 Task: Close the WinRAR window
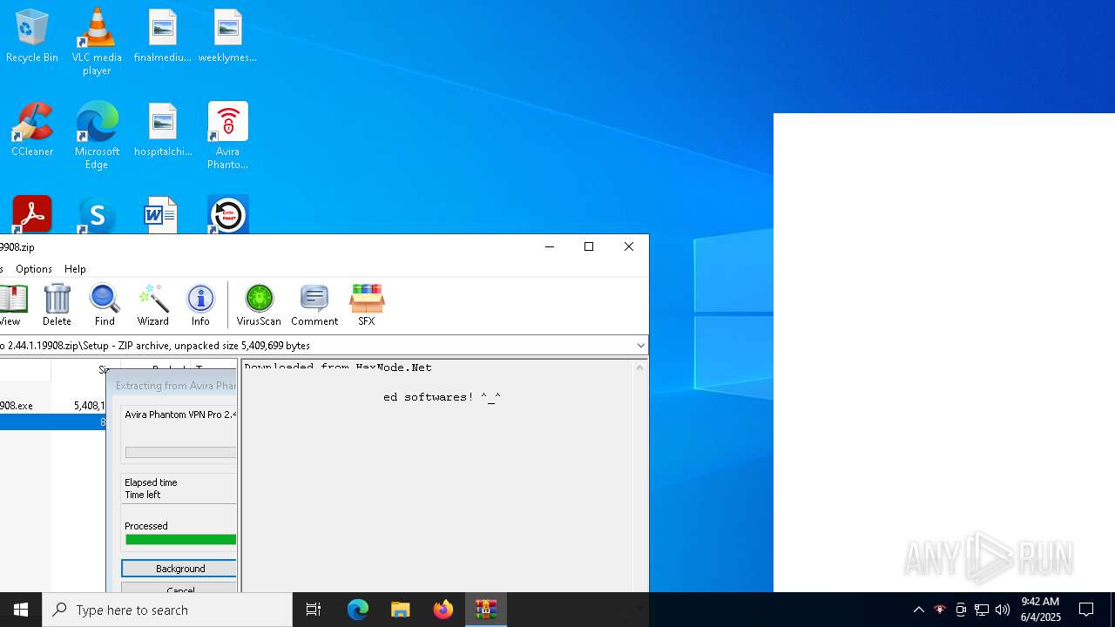coord(629,247)
